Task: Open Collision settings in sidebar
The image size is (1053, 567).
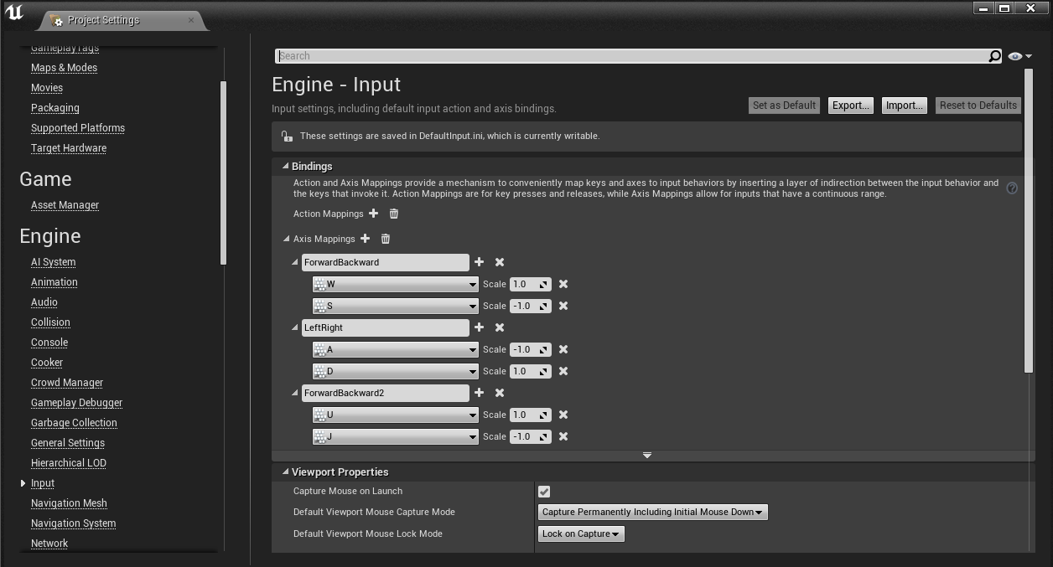Action: coord(50,322)
